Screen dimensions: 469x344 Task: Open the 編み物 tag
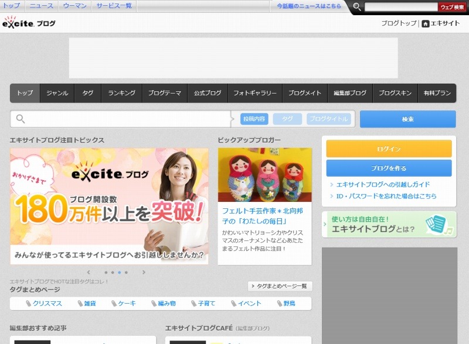[x=167, y=304]
